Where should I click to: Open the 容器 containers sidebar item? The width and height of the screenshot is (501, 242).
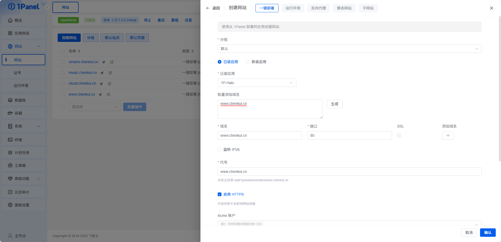pos(18,113)
